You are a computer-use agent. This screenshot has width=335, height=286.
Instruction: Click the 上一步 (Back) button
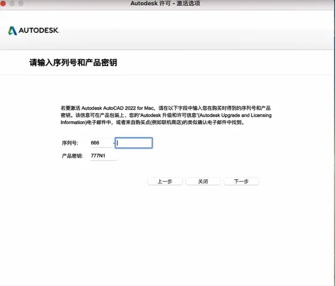pos(165,182)
